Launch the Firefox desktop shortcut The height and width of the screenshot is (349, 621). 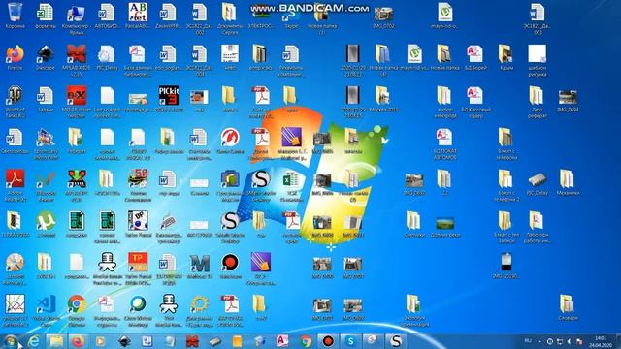[x=15, y=54]
